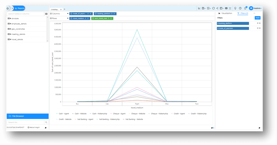Click the Refresh report icon
Viewport: 277px width, 145px height.
pos(213,8)
